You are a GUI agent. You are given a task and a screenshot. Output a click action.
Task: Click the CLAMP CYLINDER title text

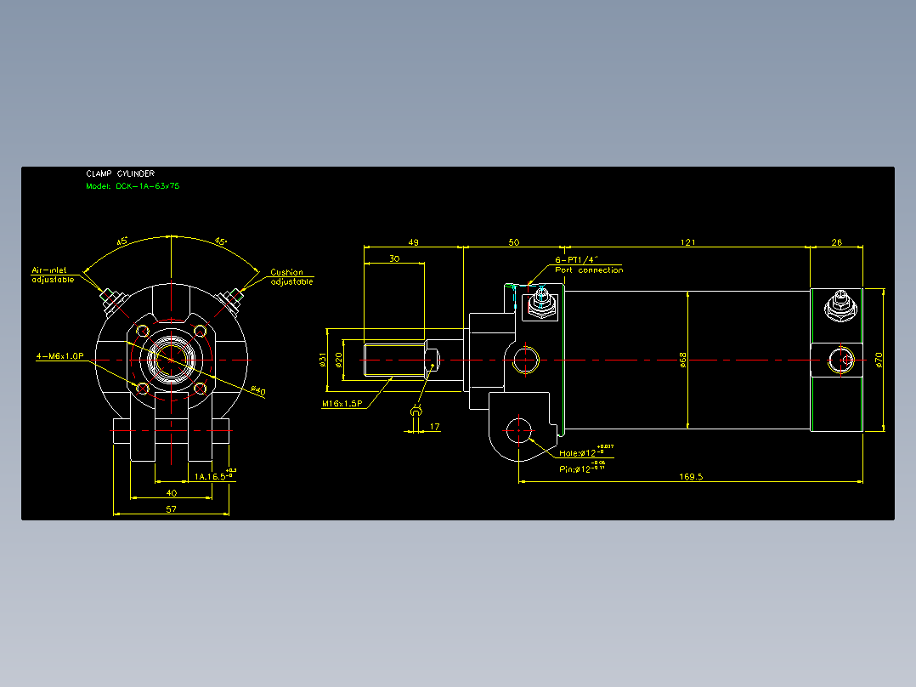[121, 173]
